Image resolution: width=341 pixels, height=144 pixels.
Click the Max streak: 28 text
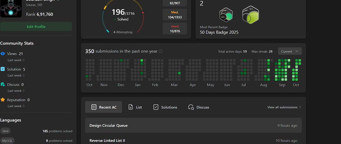[x=262, y=51]
